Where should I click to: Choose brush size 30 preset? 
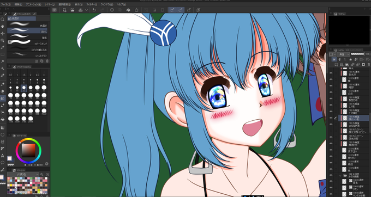(x=44, y=88)
